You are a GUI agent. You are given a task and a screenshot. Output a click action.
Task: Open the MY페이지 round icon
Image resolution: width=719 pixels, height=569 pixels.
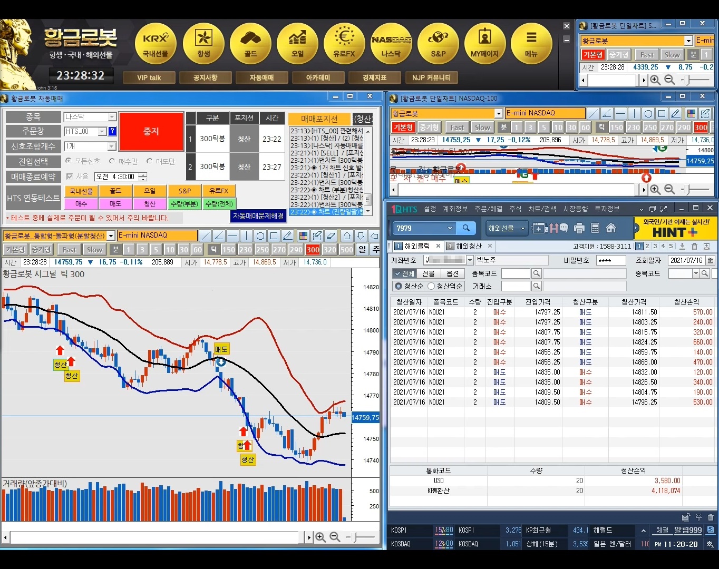(x=485, y=44)
